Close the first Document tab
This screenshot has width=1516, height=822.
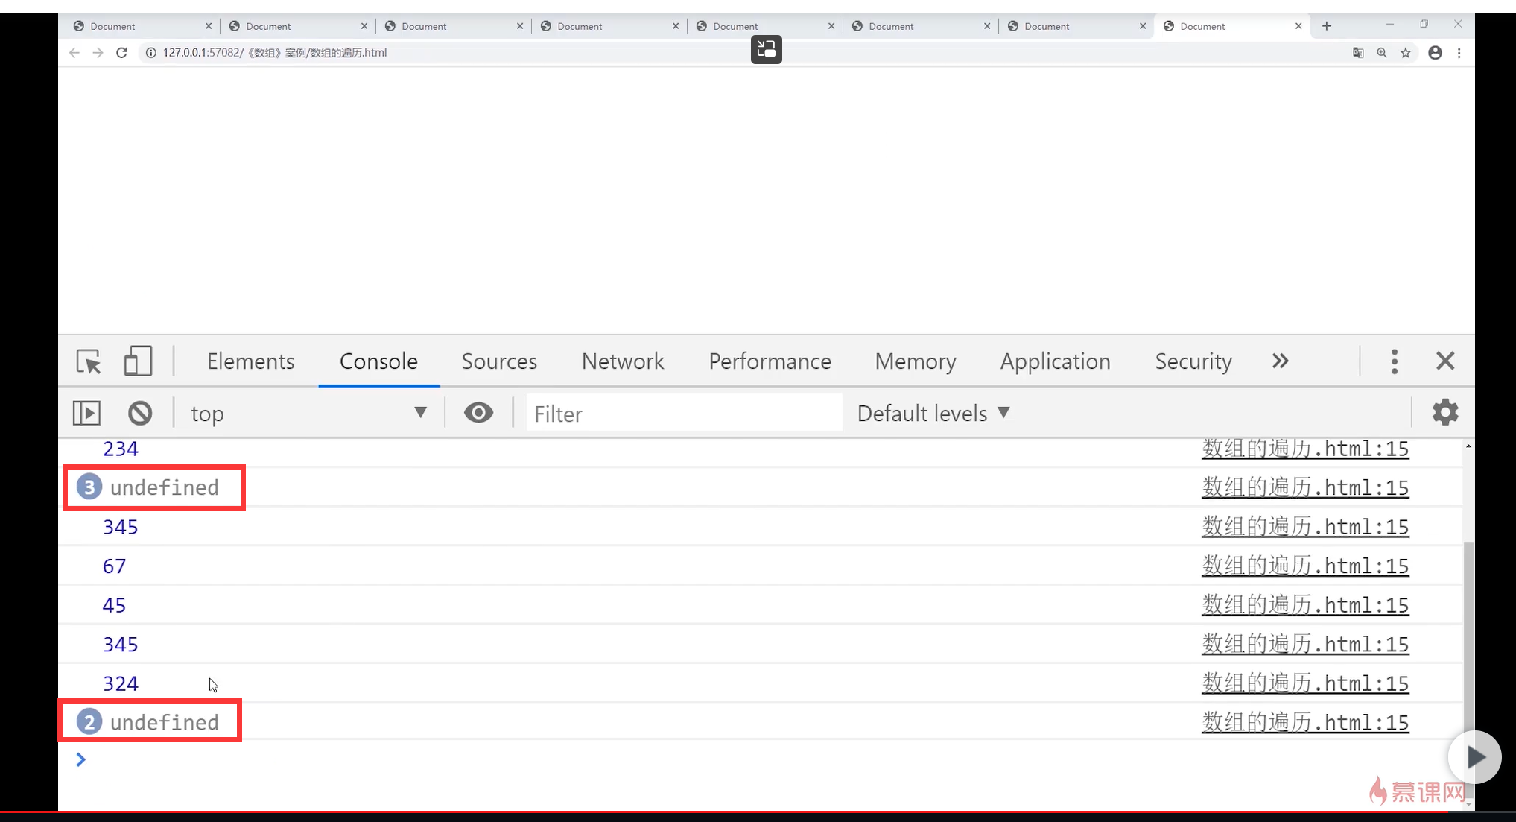(x=209, y=26)
